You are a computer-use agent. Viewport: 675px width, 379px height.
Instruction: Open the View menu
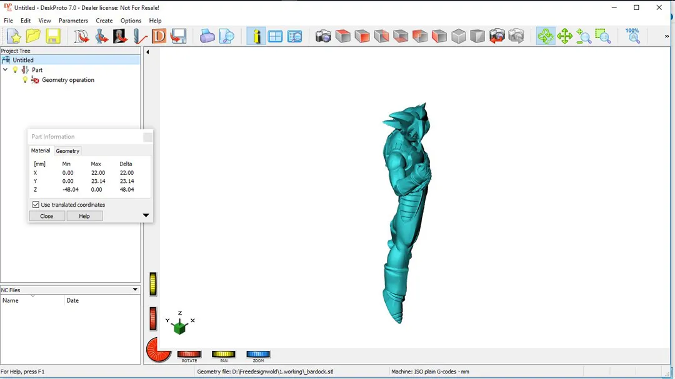tap(44, 21)
